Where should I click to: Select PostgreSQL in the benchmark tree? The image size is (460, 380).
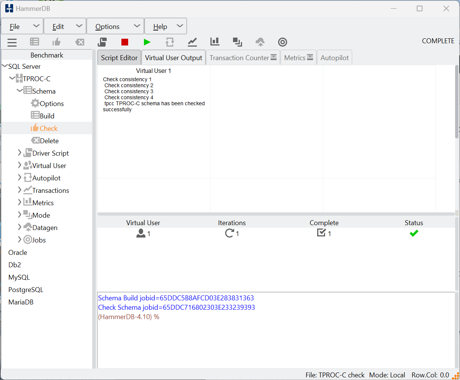(26, 289)
